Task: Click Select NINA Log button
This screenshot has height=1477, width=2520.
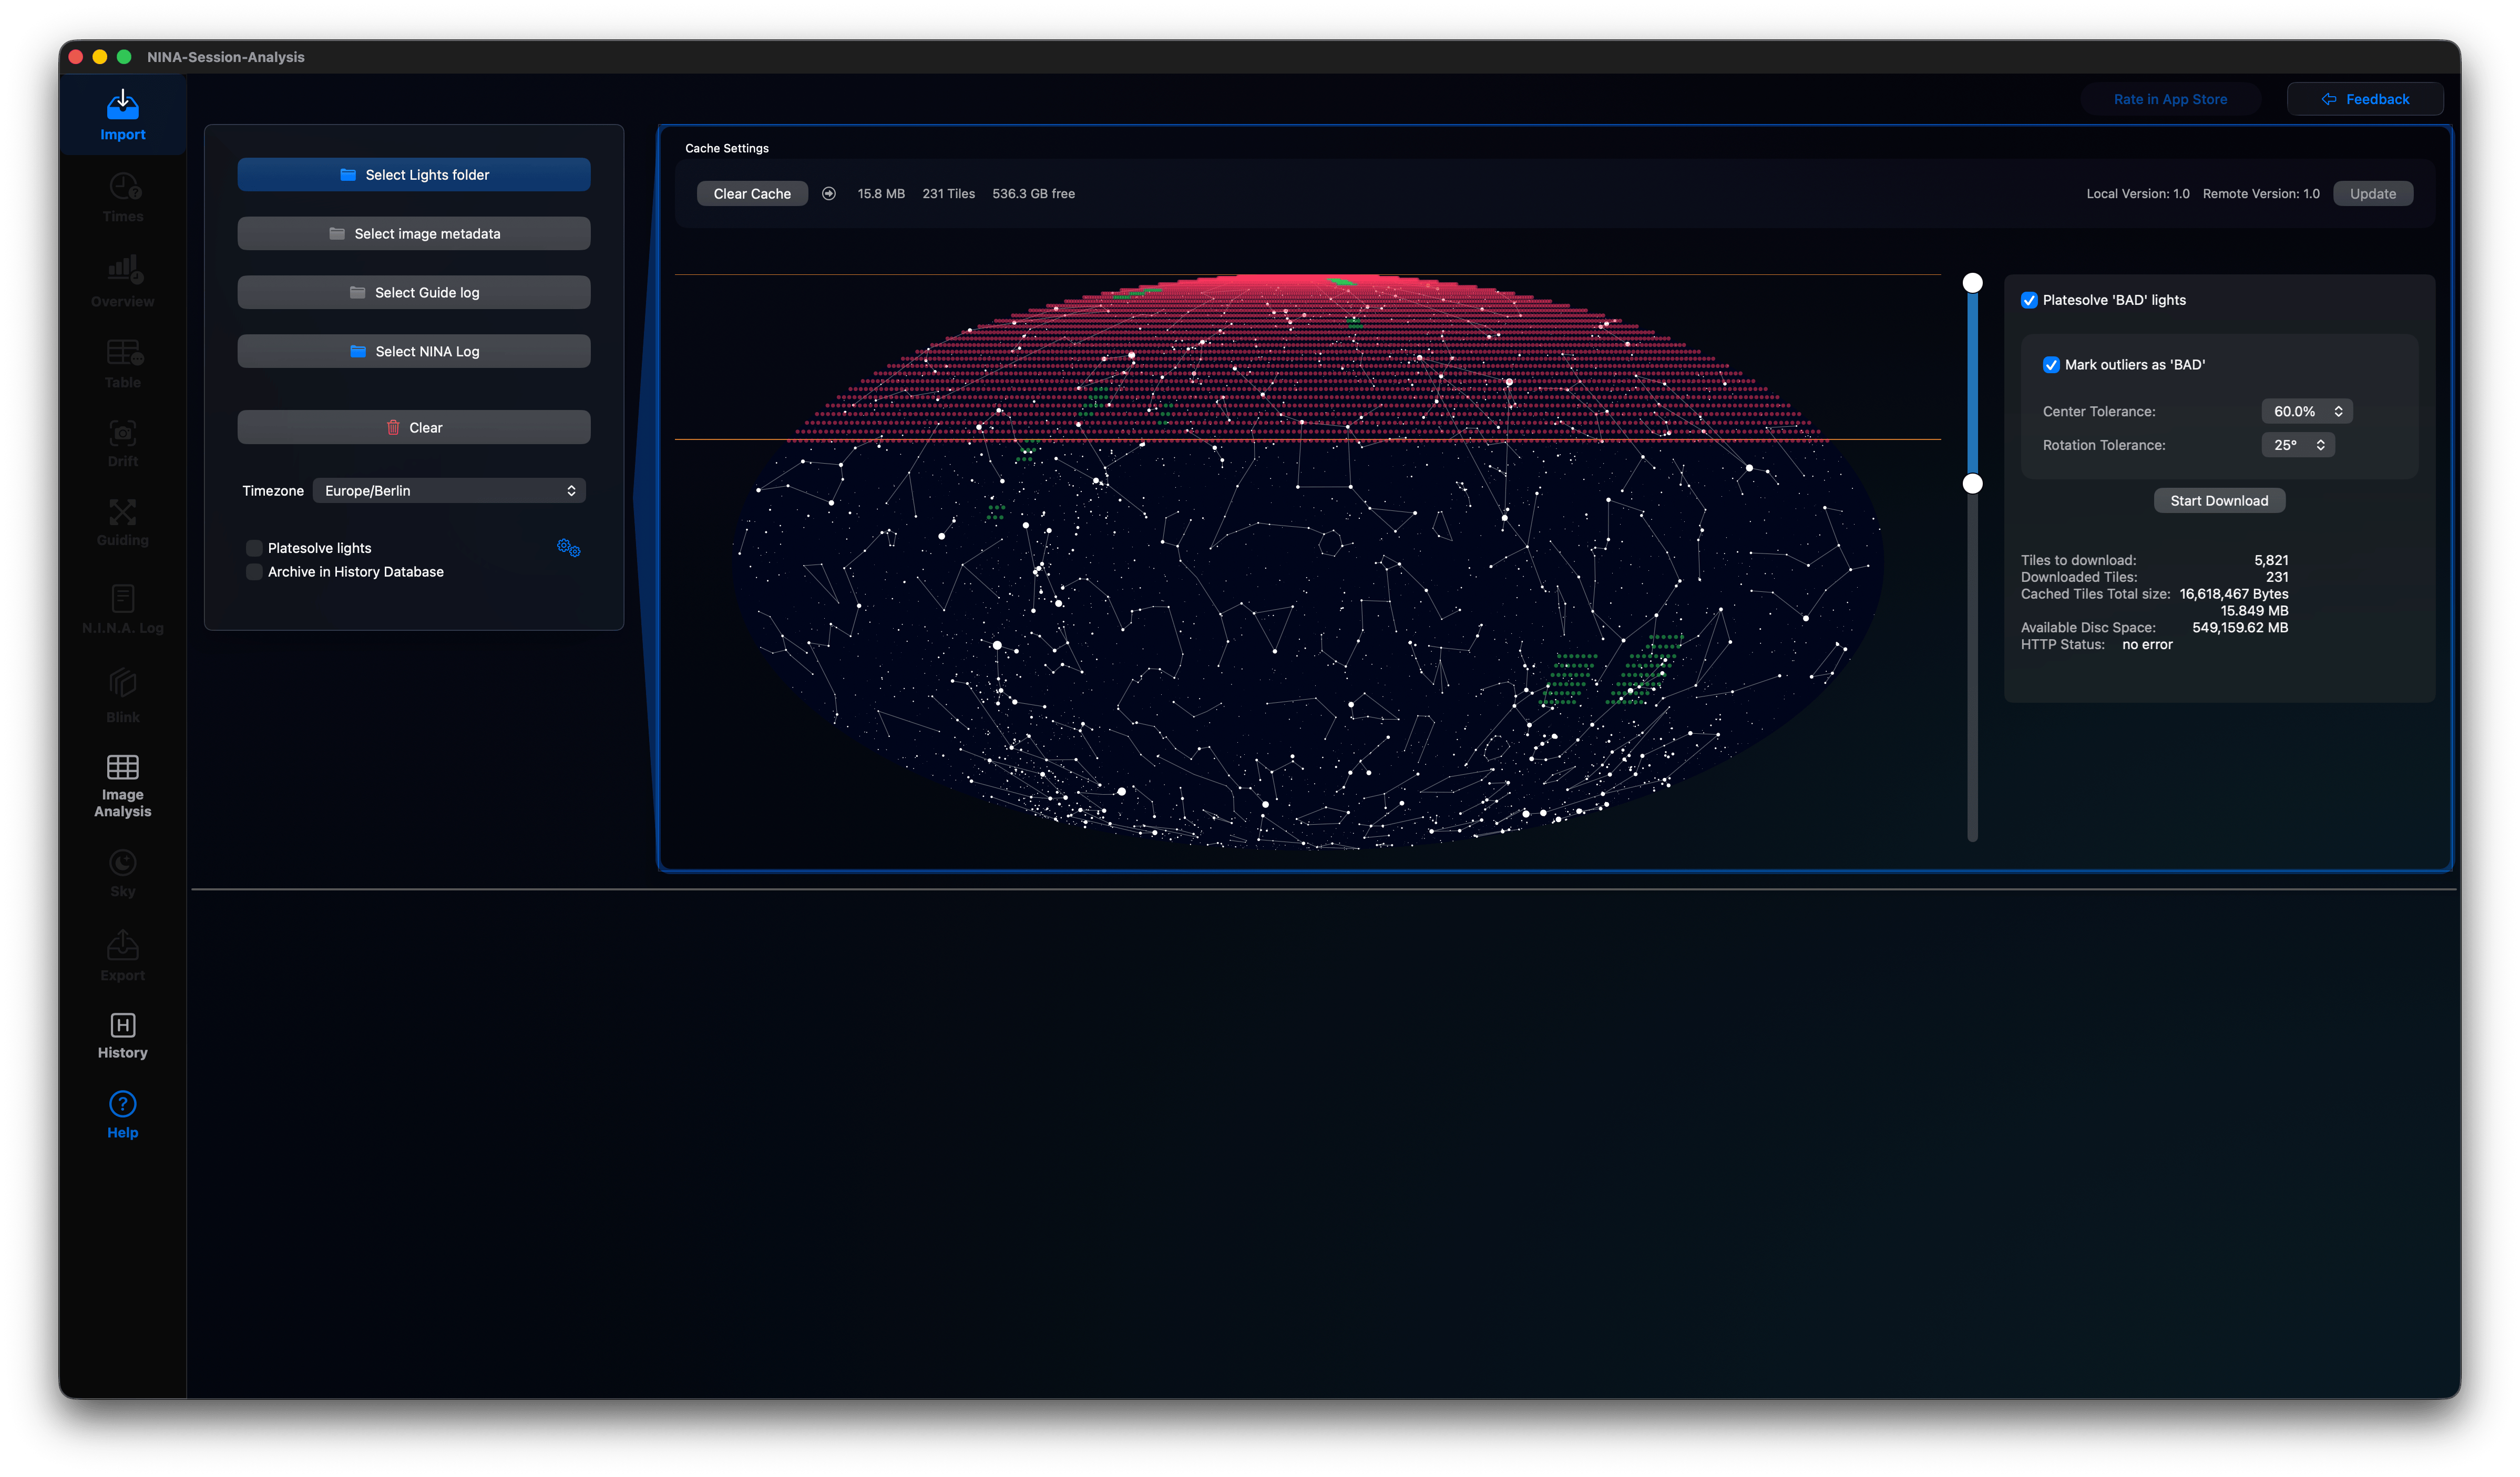Action: pos(414,352)
